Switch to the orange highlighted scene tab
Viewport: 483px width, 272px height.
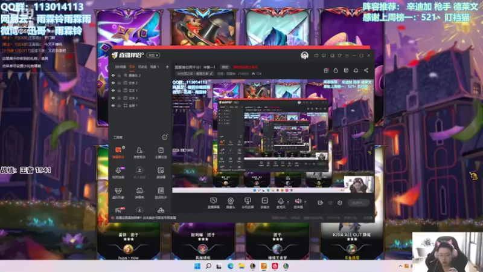tap(132, 67)
